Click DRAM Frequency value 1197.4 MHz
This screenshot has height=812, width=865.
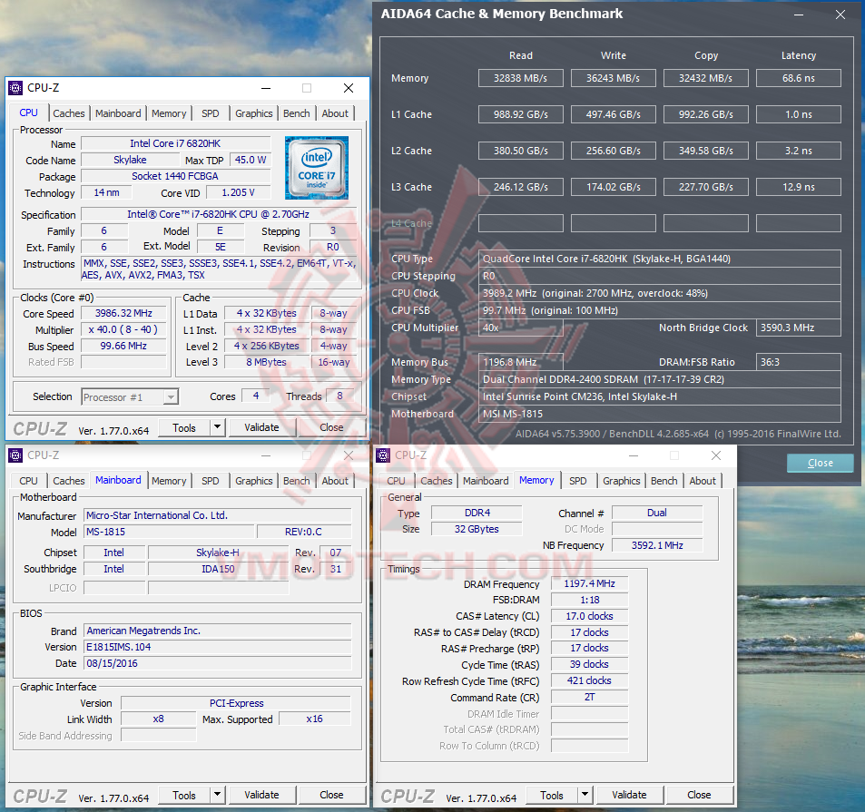(589, 583)
